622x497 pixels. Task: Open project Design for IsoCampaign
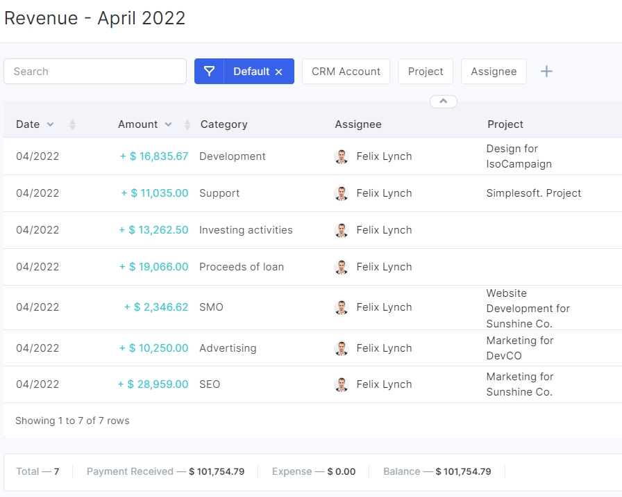point(519,156)
